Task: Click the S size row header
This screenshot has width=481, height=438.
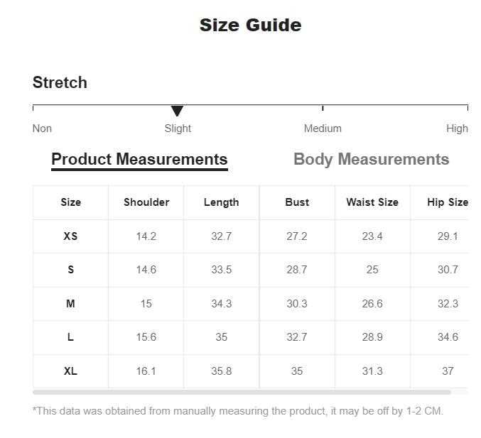Action: (x=70, y=270)
